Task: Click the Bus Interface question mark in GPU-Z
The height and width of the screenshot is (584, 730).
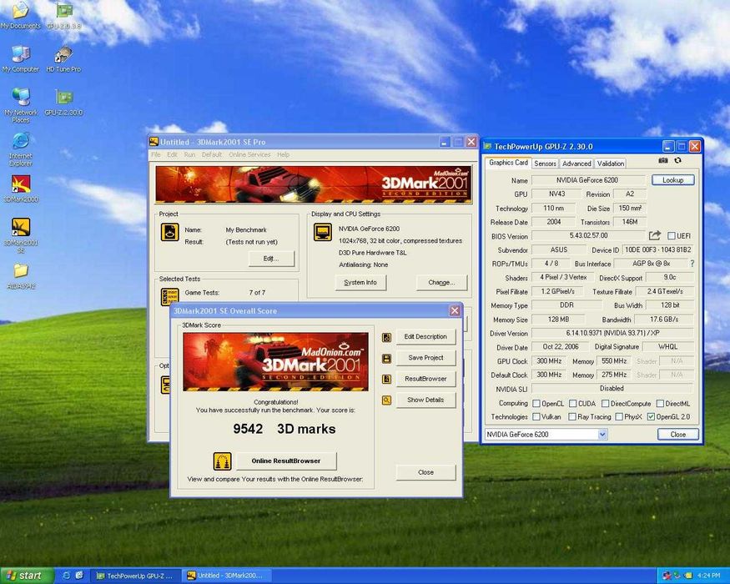Action: (692, 264)
